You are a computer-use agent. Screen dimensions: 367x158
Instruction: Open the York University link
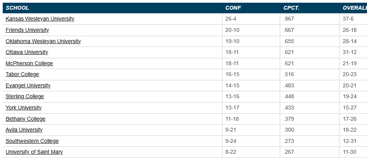(x=24, y=108)
